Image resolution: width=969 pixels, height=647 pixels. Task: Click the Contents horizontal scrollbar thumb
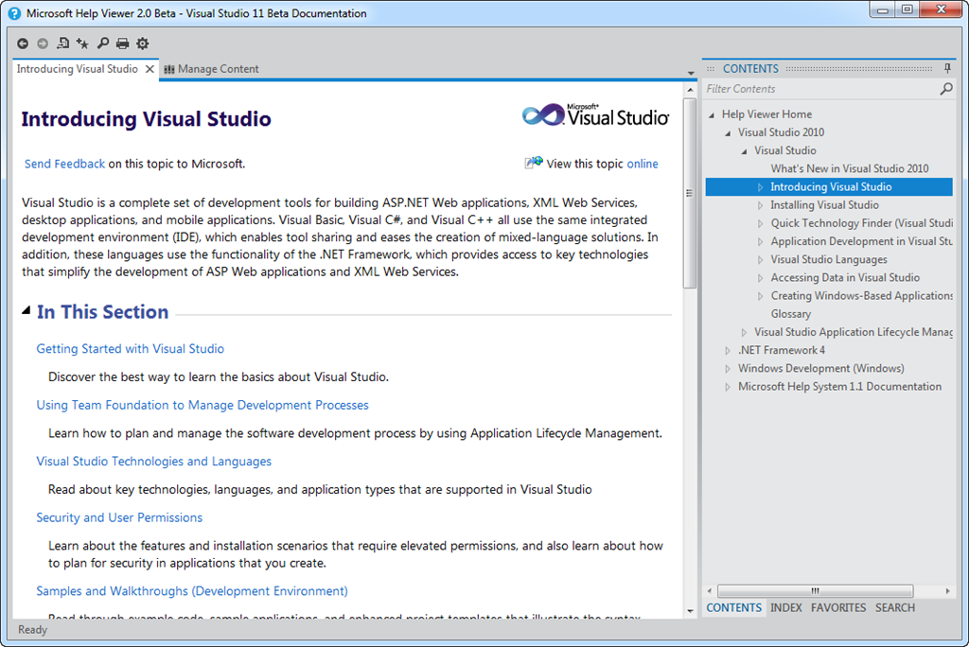pos(815,591)
